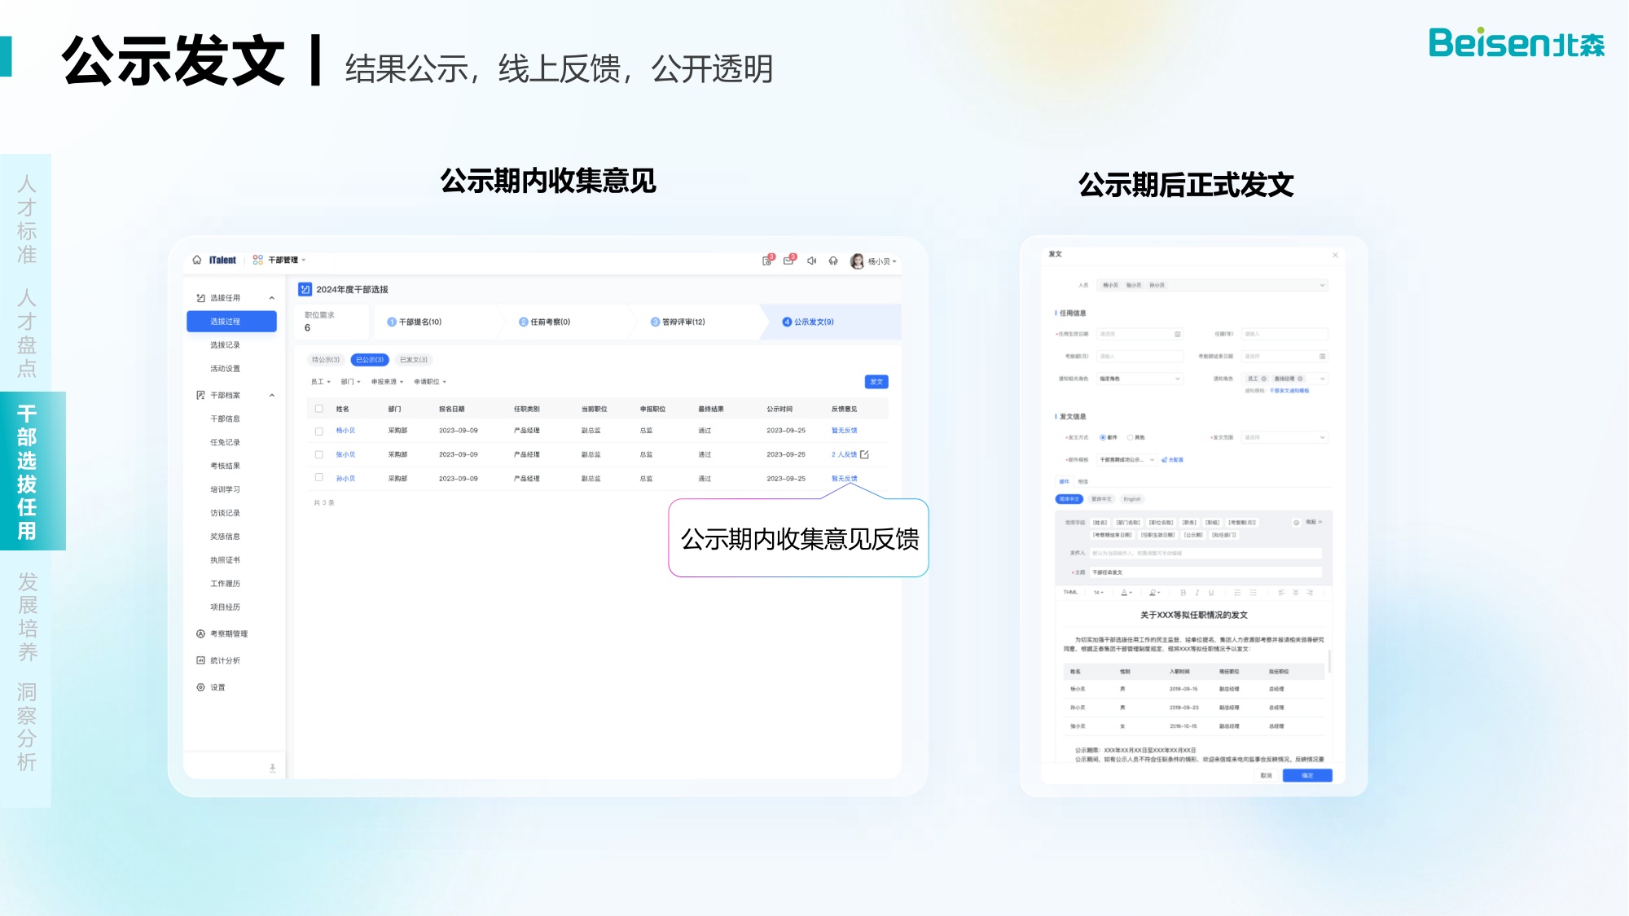Open the highlight color picker in editor

click(x=1154, y=593)
